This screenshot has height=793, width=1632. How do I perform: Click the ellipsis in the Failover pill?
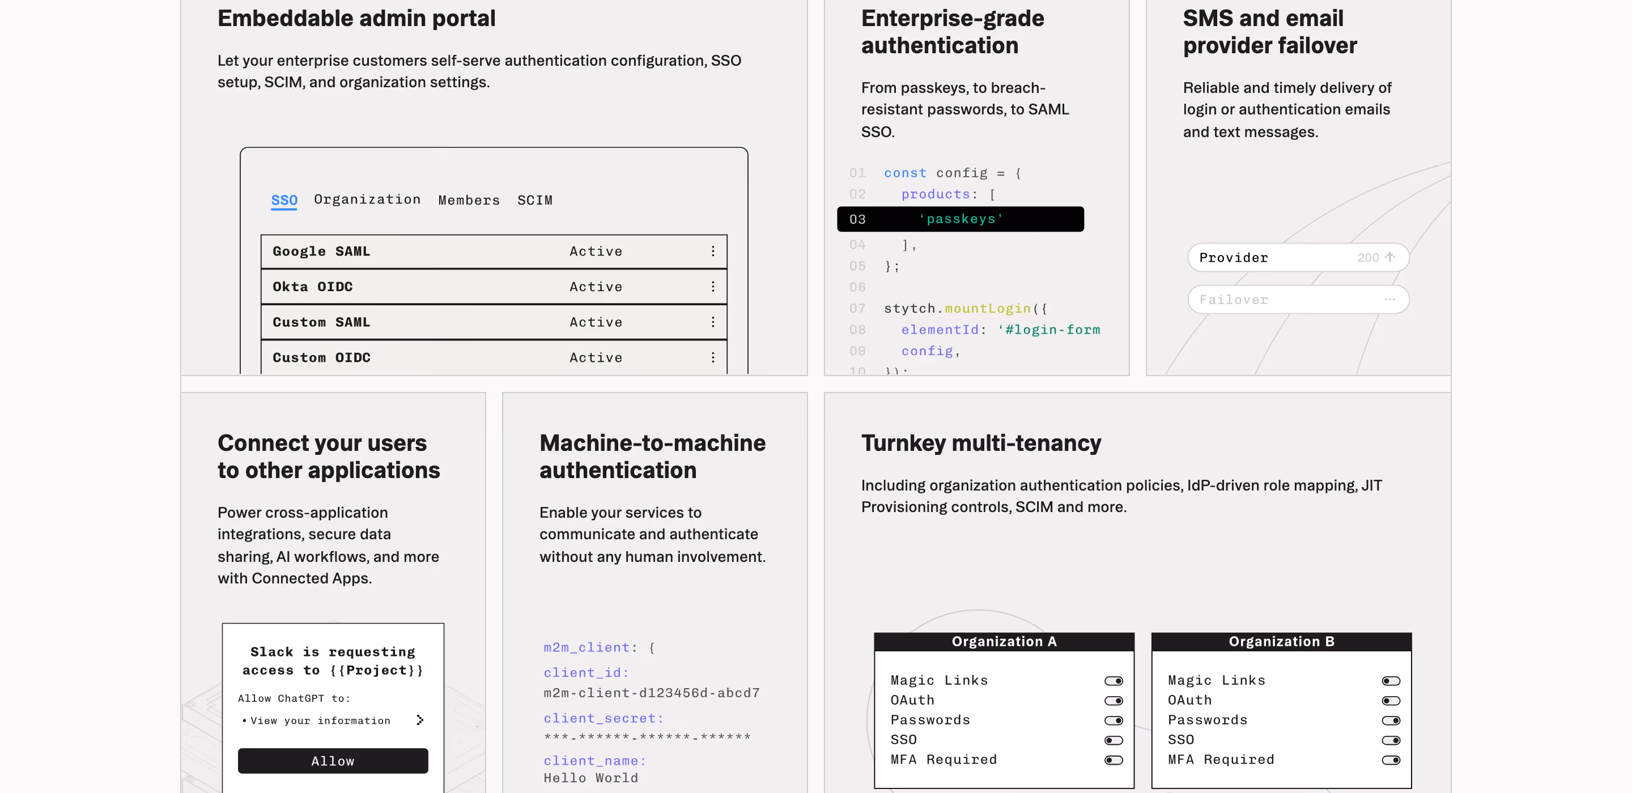click(x=1389, y=300)
